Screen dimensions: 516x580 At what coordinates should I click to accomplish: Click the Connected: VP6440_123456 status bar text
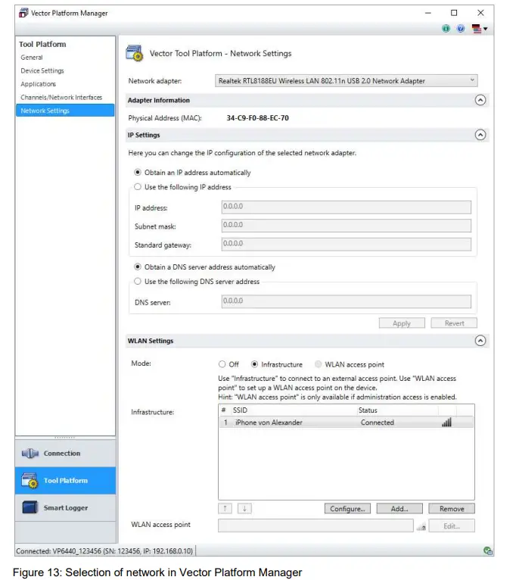tap(104, 550)
